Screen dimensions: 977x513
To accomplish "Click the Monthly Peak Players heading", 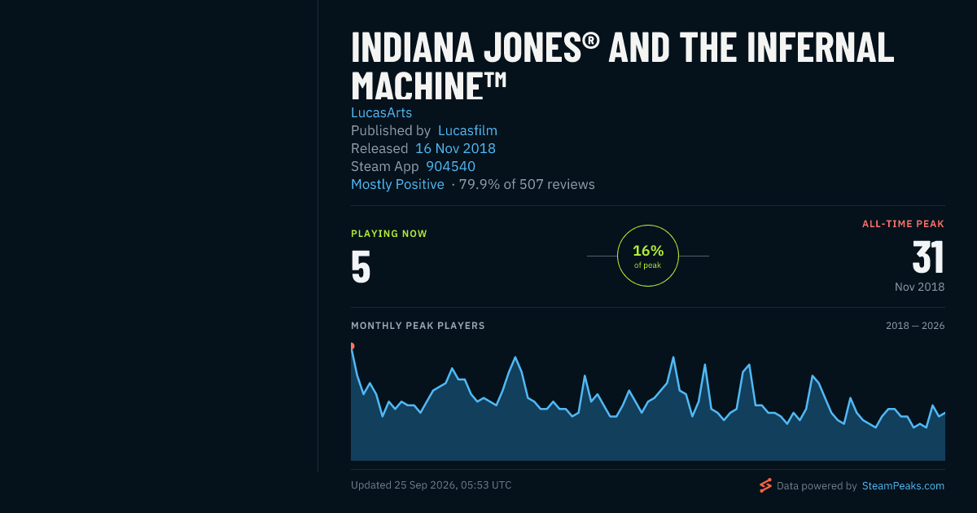I will pos(418,326).
